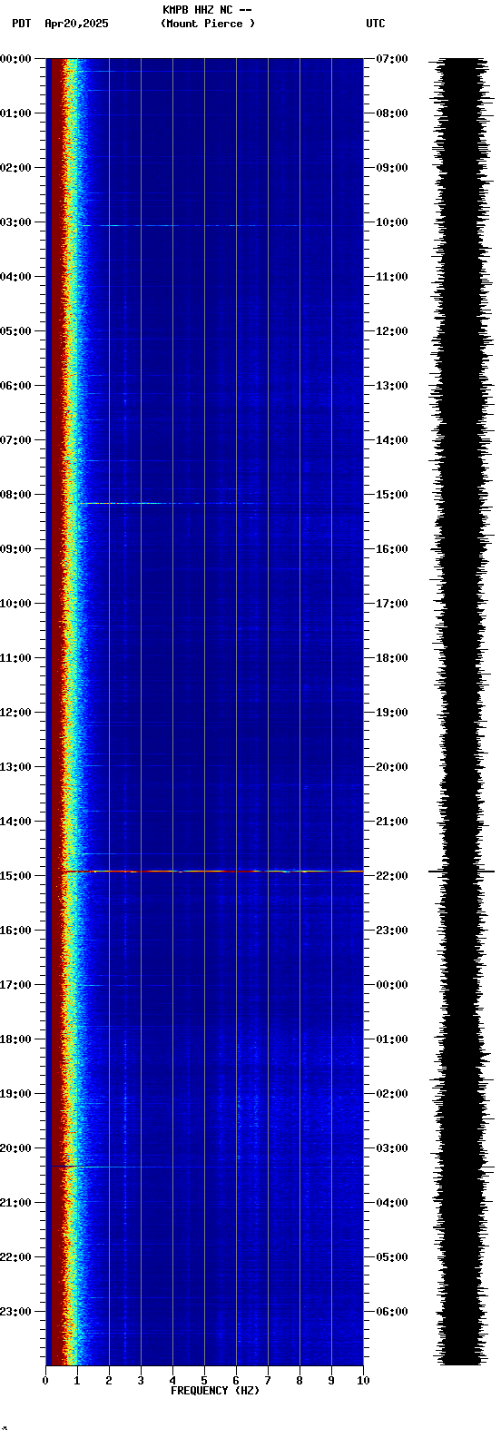Click the large waveform spike near 22:00 UTC
Screen dimensions: 501x1438
pyautogui.click(x=461, y=872)
